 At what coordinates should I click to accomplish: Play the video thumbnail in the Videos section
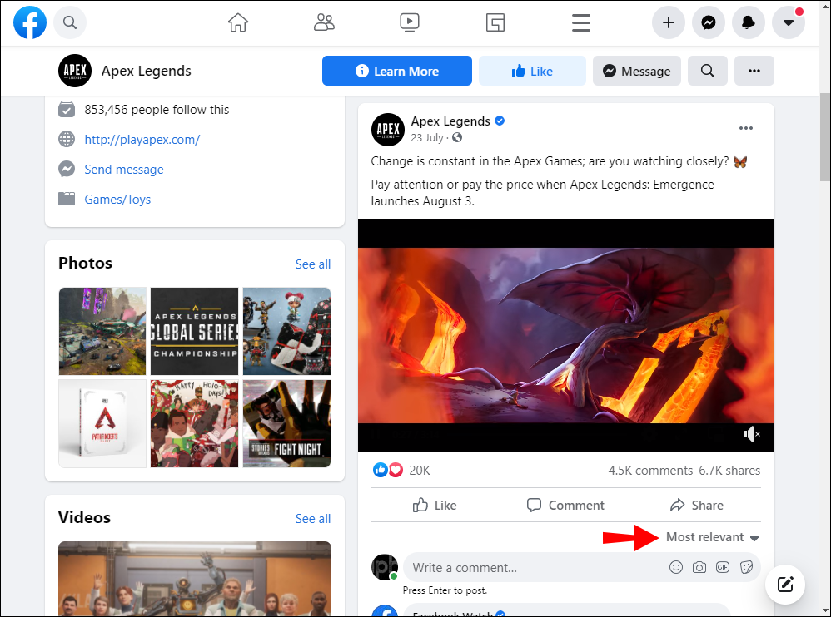[x=195, y=579]
